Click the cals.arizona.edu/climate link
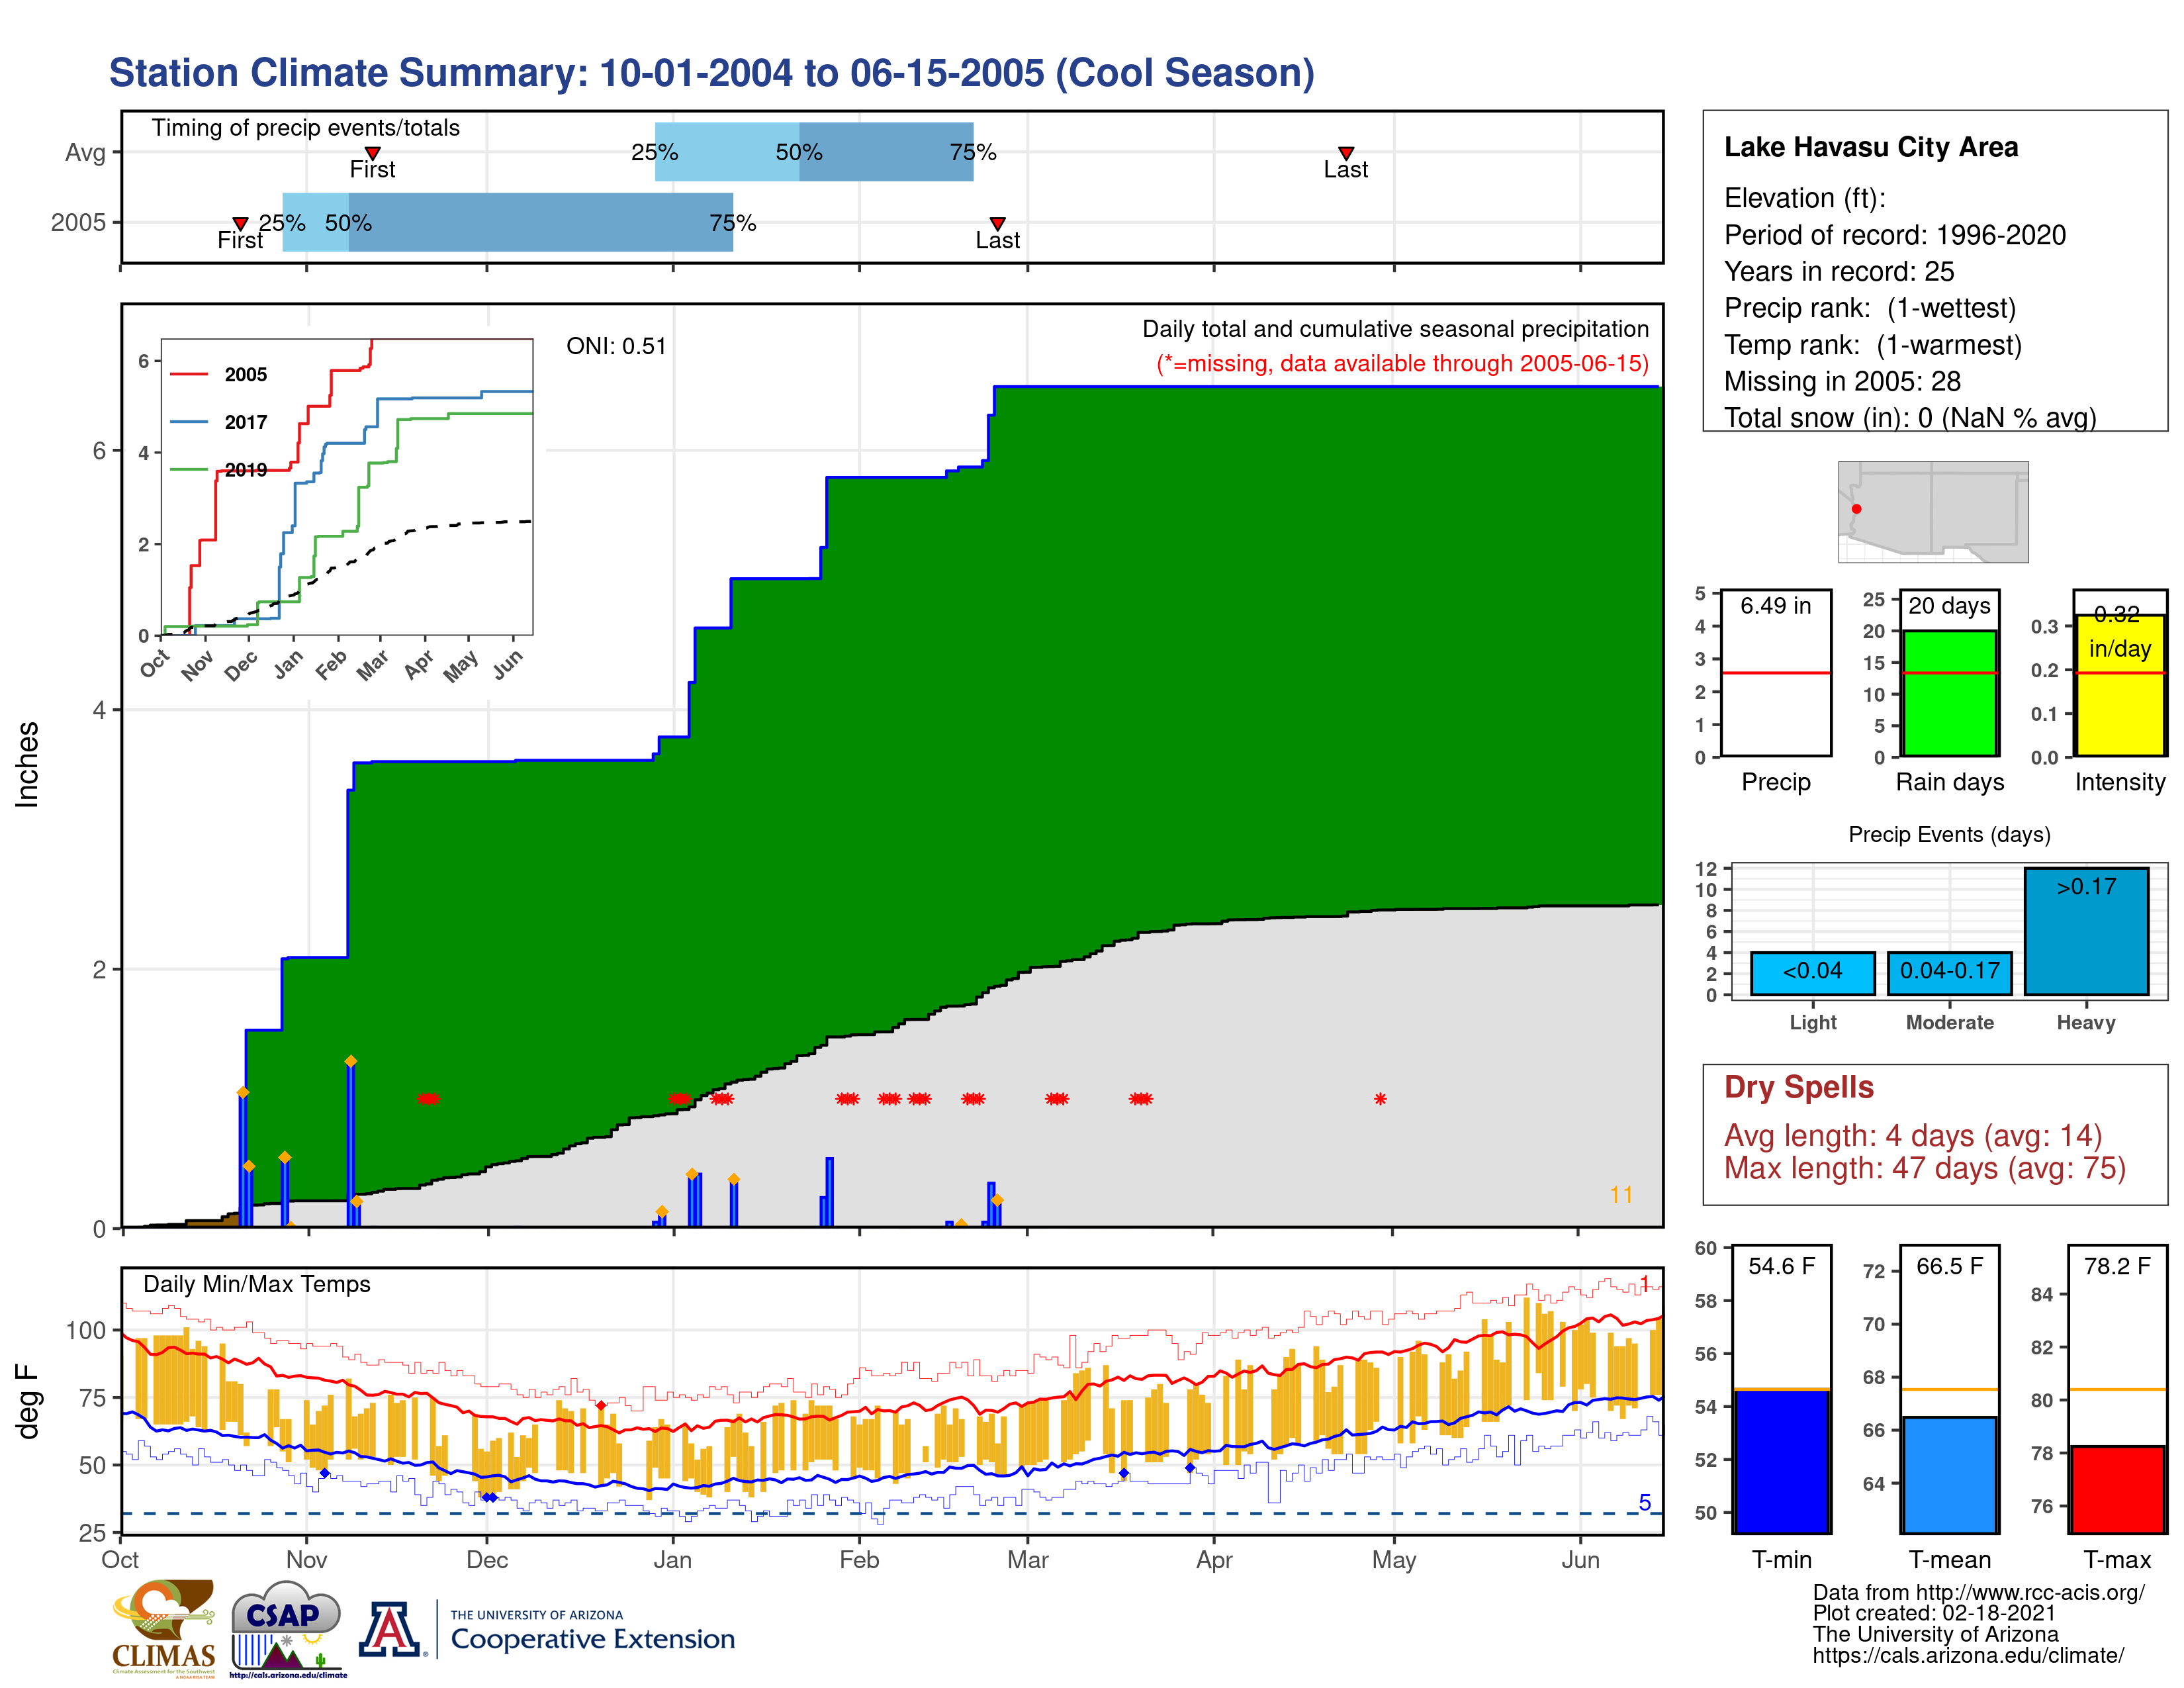This screenshot has width=2184, height=1688. click(x=1968, y=1655)
